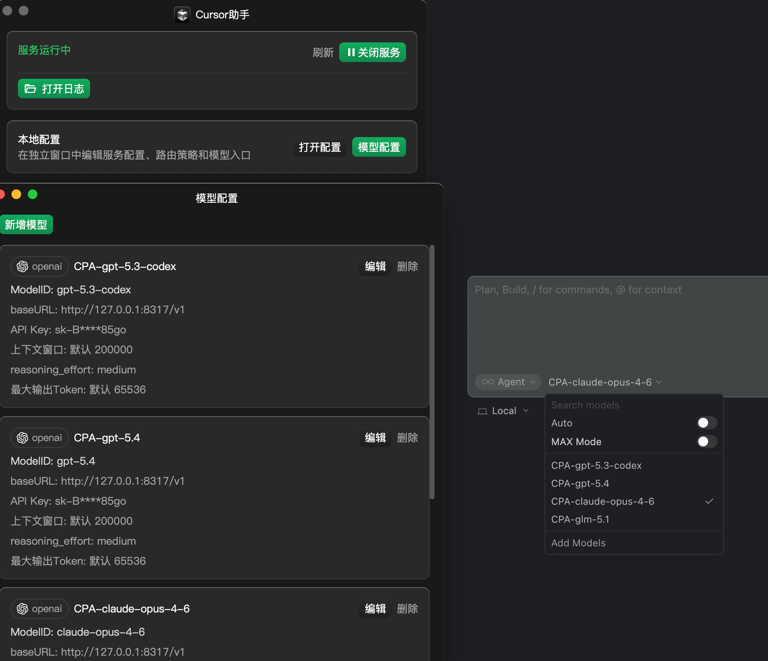The height and width of the screenshot is (661, 768).
Task: Click the Cursor助手 app logo icon
Action: (x=182, y=15)
